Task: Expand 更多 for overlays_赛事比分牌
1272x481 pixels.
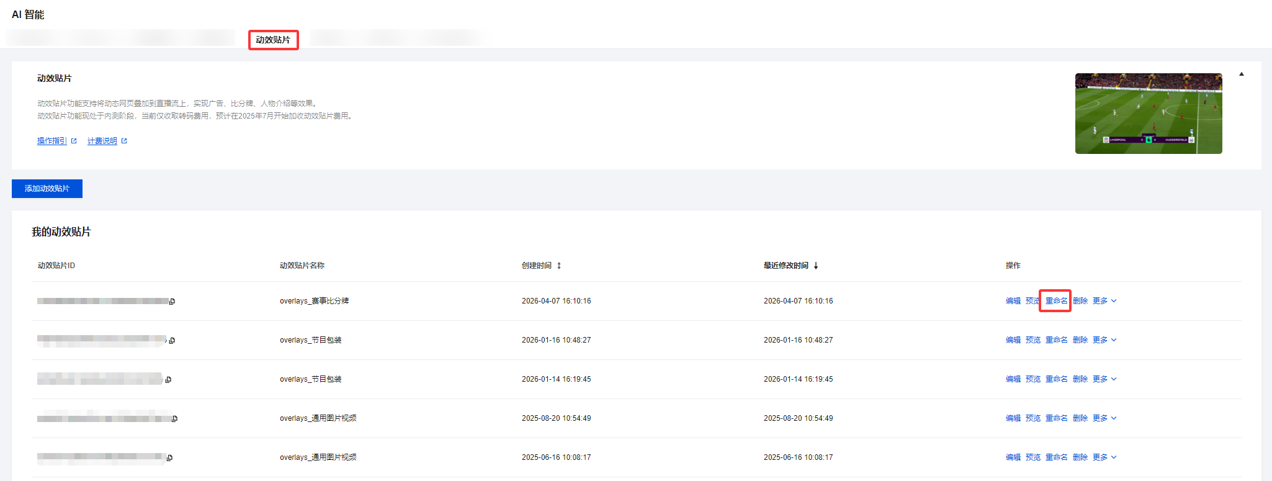Action: 1104,301
